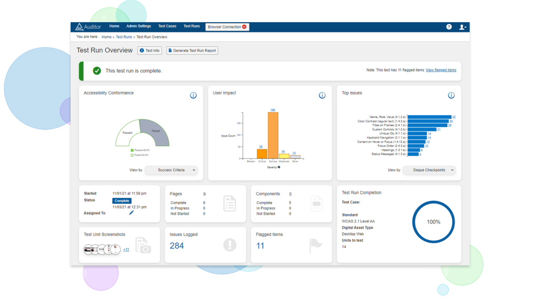Click the Passed segment of conformance gauge
540x303 pixels.
(x=128, y=132)
